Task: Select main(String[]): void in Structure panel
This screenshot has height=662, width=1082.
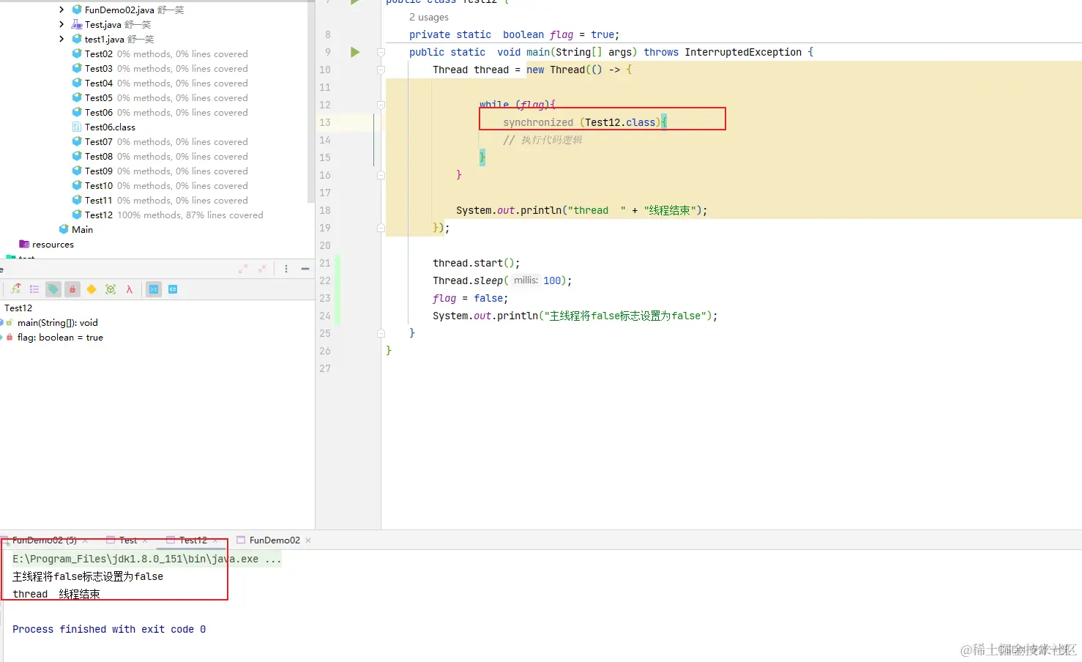Action: (57, 322)
